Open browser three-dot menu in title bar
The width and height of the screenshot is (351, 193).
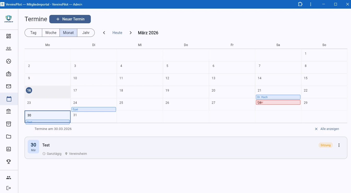311,4
